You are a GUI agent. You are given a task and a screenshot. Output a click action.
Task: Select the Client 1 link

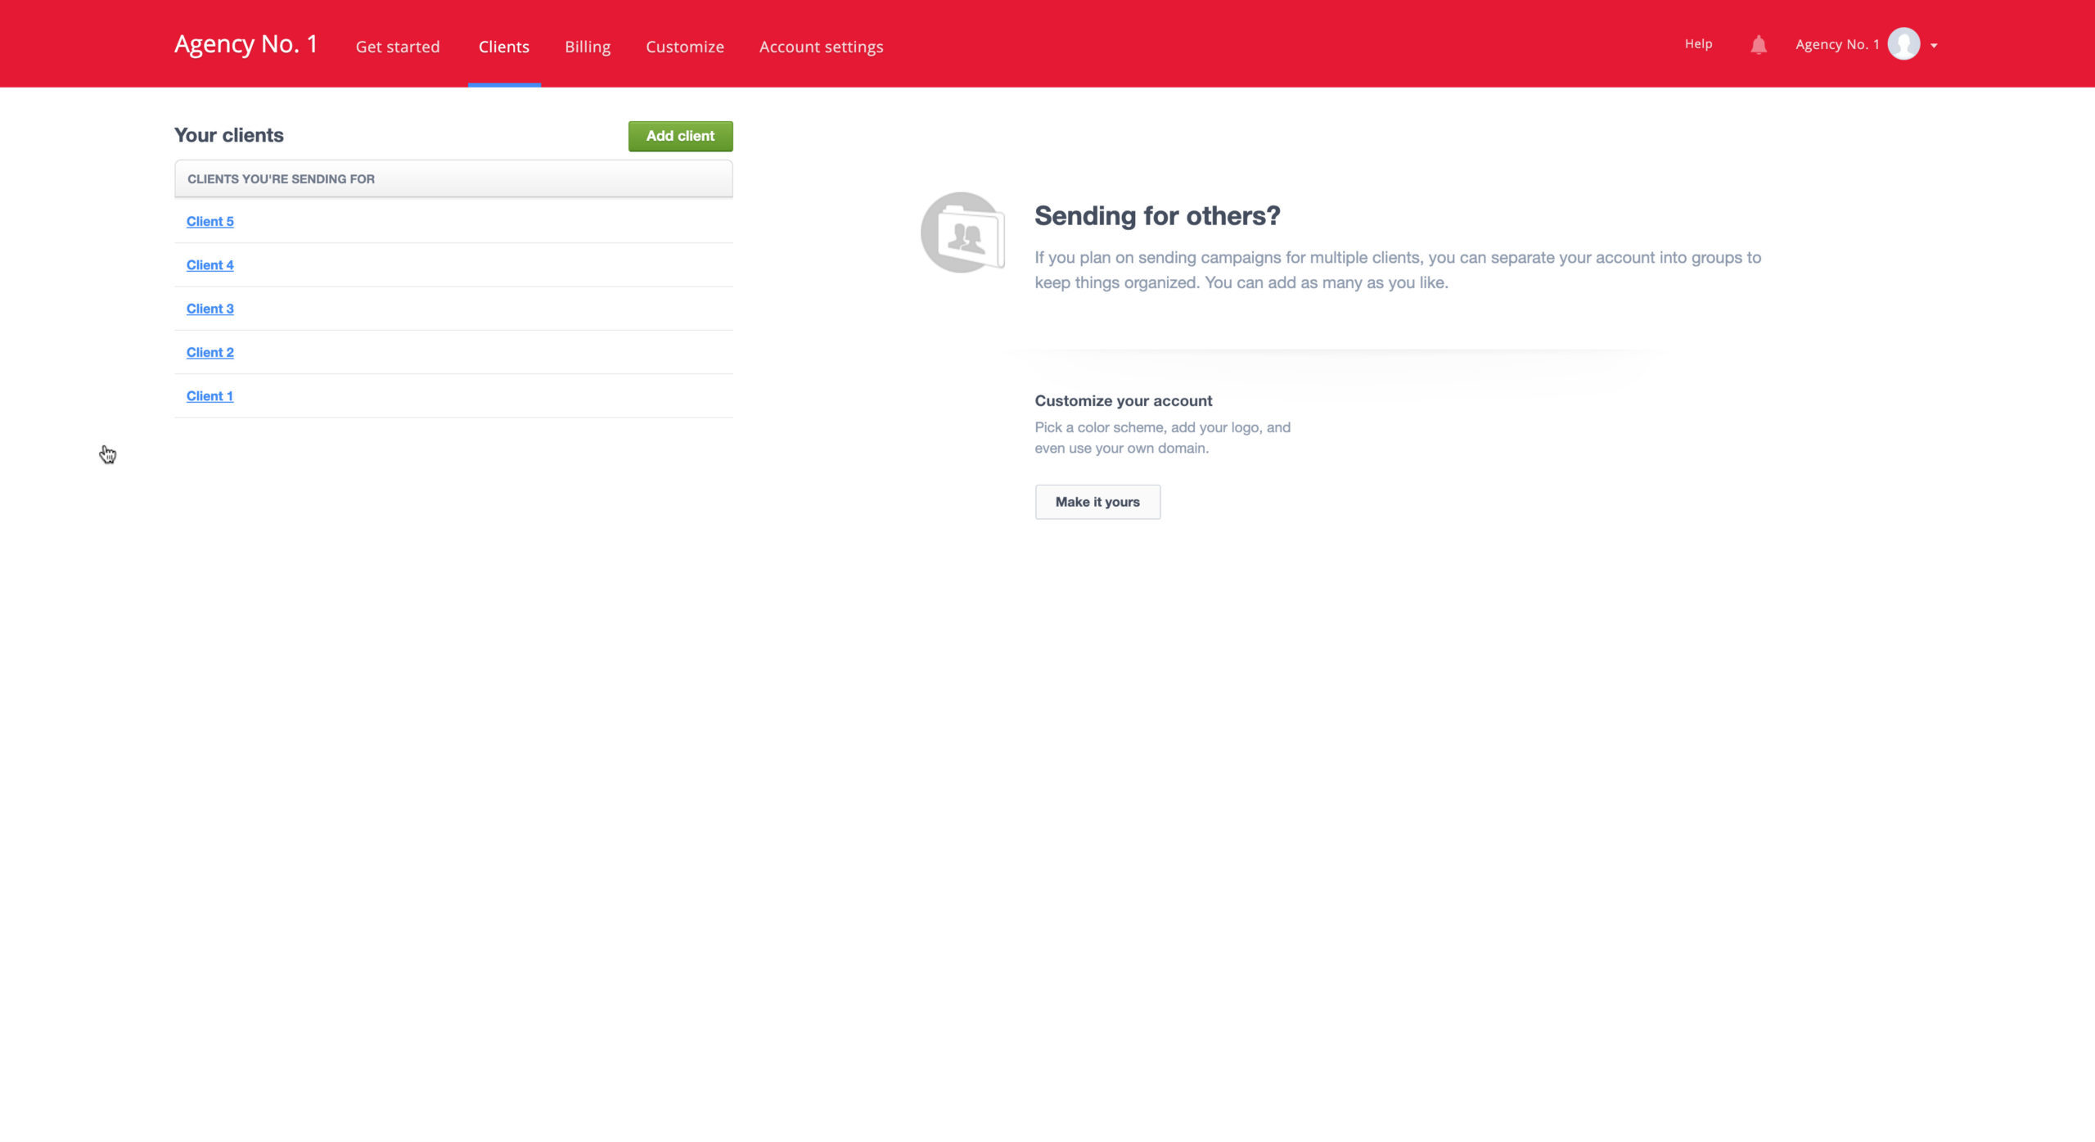tap(209, 396)
